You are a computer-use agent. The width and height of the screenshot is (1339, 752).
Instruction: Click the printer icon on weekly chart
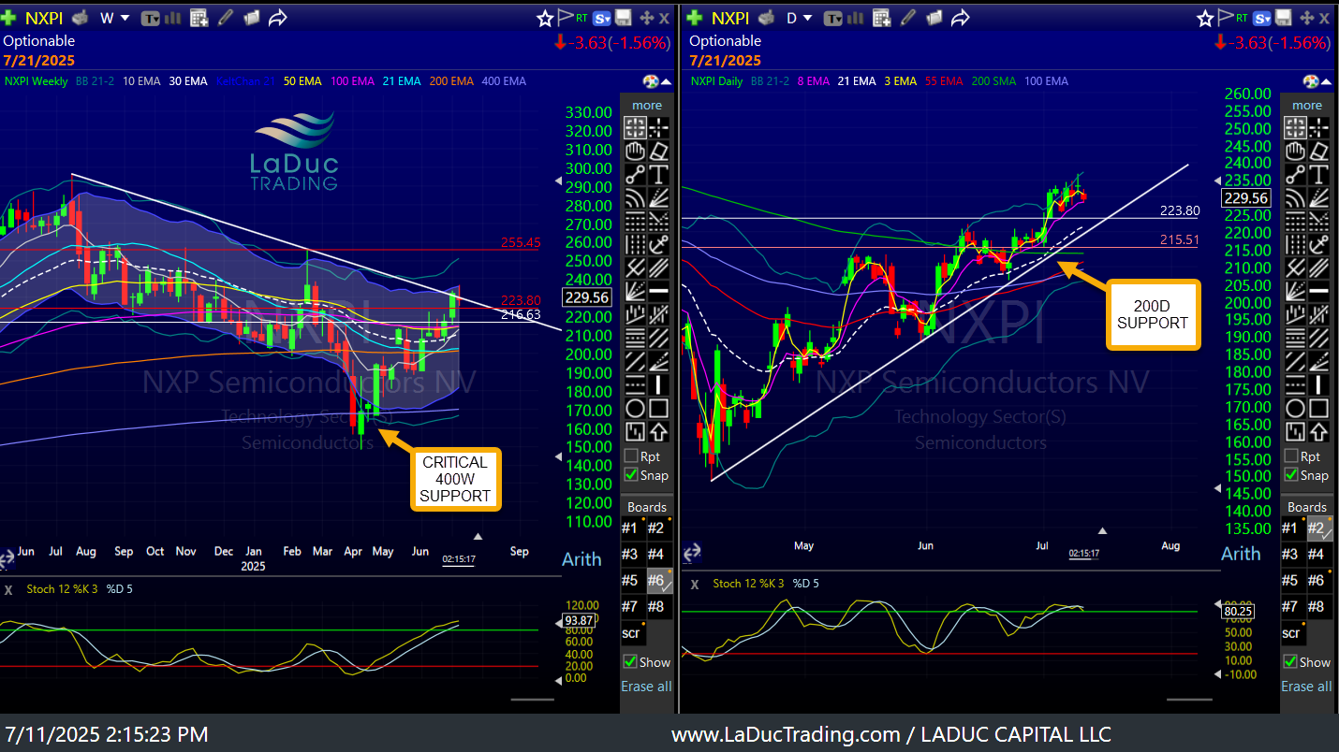[81, 18]
